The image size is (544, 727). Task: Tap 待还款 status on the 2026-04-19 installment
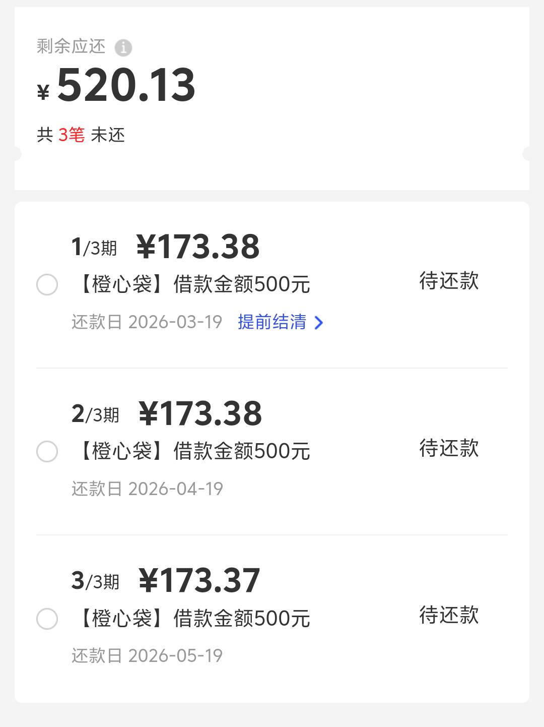coord(449,448)
